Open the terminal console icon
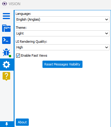 (6, 40)
